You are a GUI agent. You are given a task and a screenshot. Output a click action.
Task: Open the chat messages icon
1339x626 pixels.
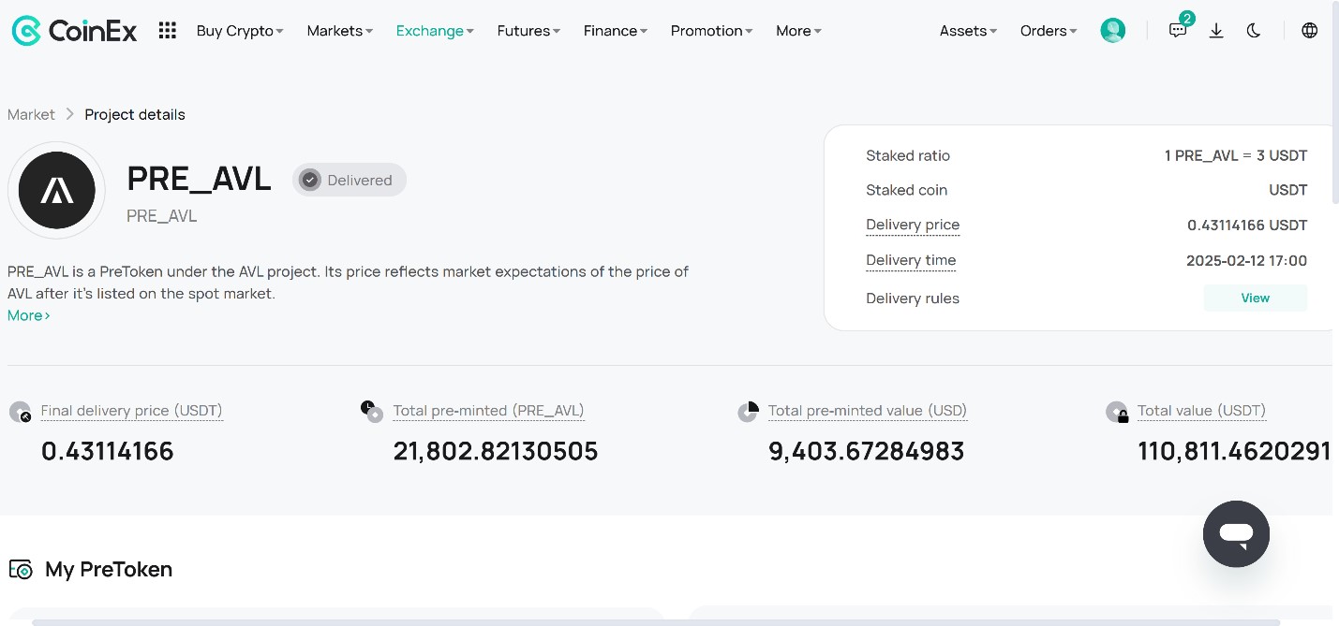point(1178,31)
